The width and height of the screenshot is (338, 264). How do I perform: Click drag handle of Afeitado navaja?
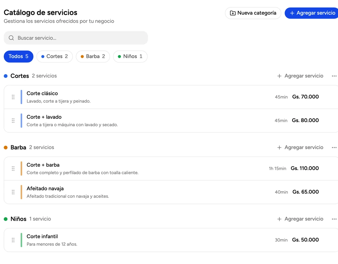tap(13, 192)
